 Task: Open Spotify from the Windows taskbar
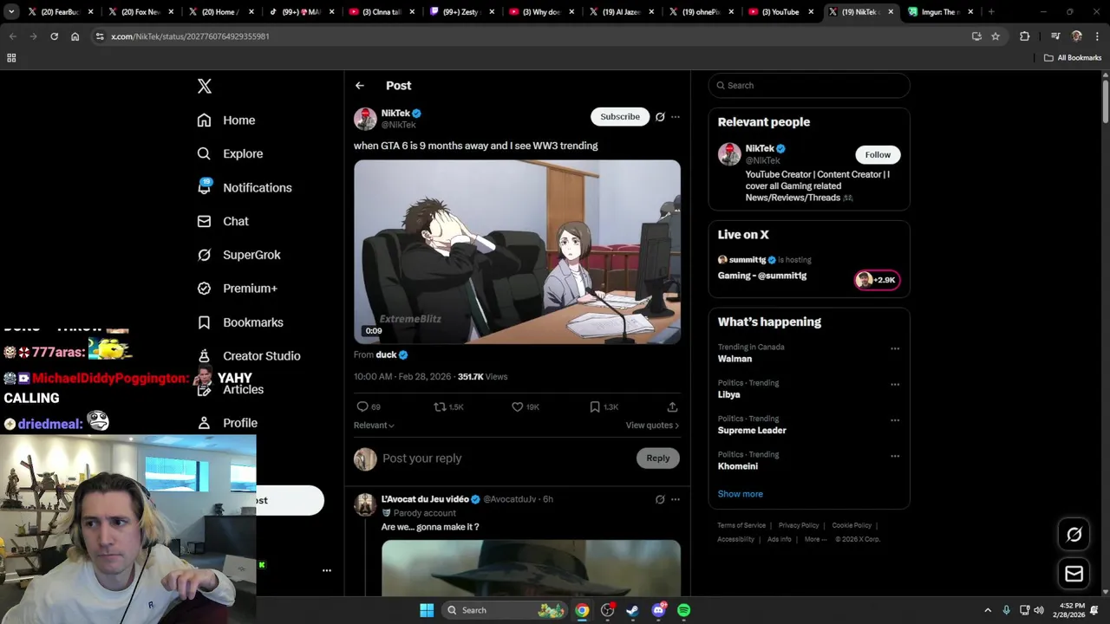pyautogui.click(x=684, y=610)
